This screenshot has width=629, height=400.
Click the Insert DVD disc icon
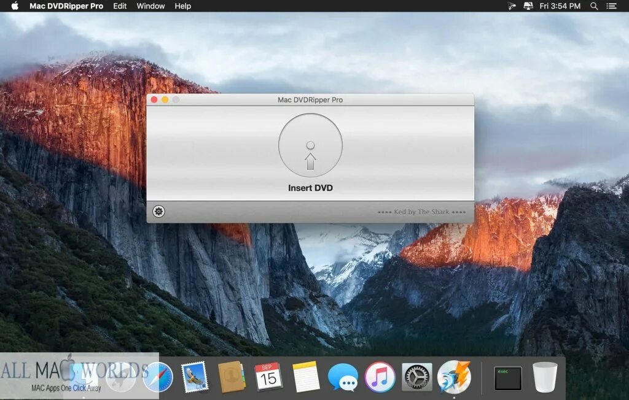310,145
